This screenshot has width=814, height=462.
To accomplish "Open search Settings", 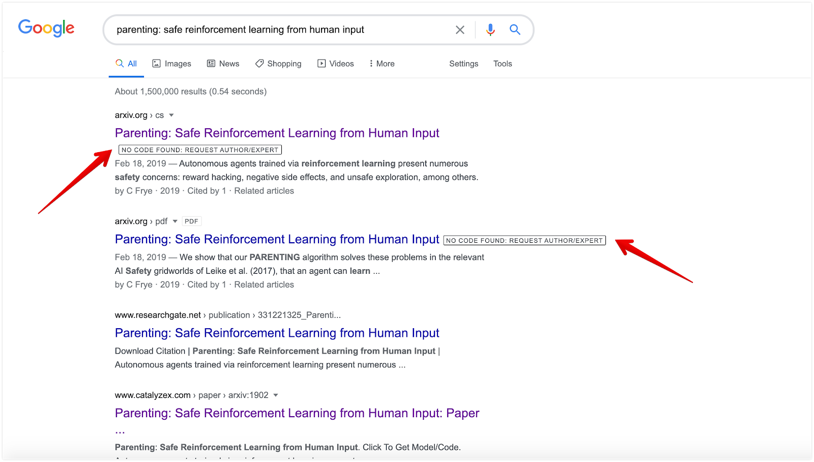I will click(463, 64).
